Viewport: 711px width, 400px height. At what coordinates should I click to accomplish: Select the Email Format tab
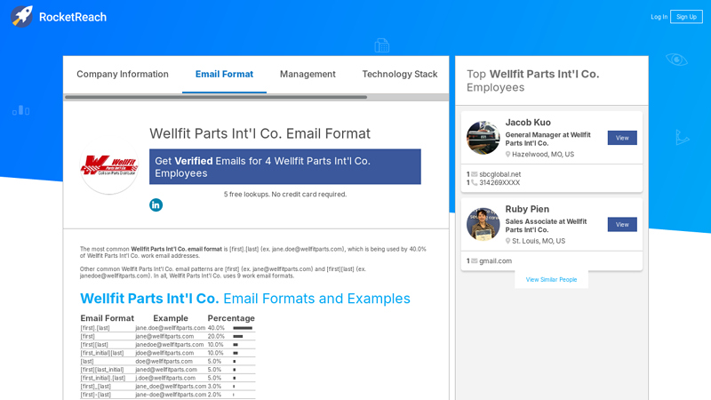pyautogui.click(x=225, y=74)
